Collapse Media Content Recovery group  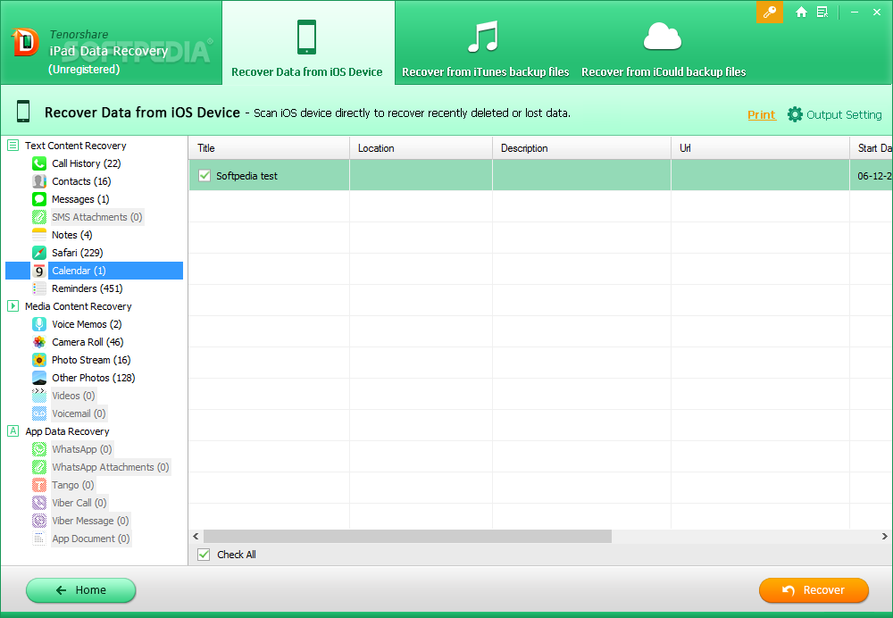coord(13,305)
